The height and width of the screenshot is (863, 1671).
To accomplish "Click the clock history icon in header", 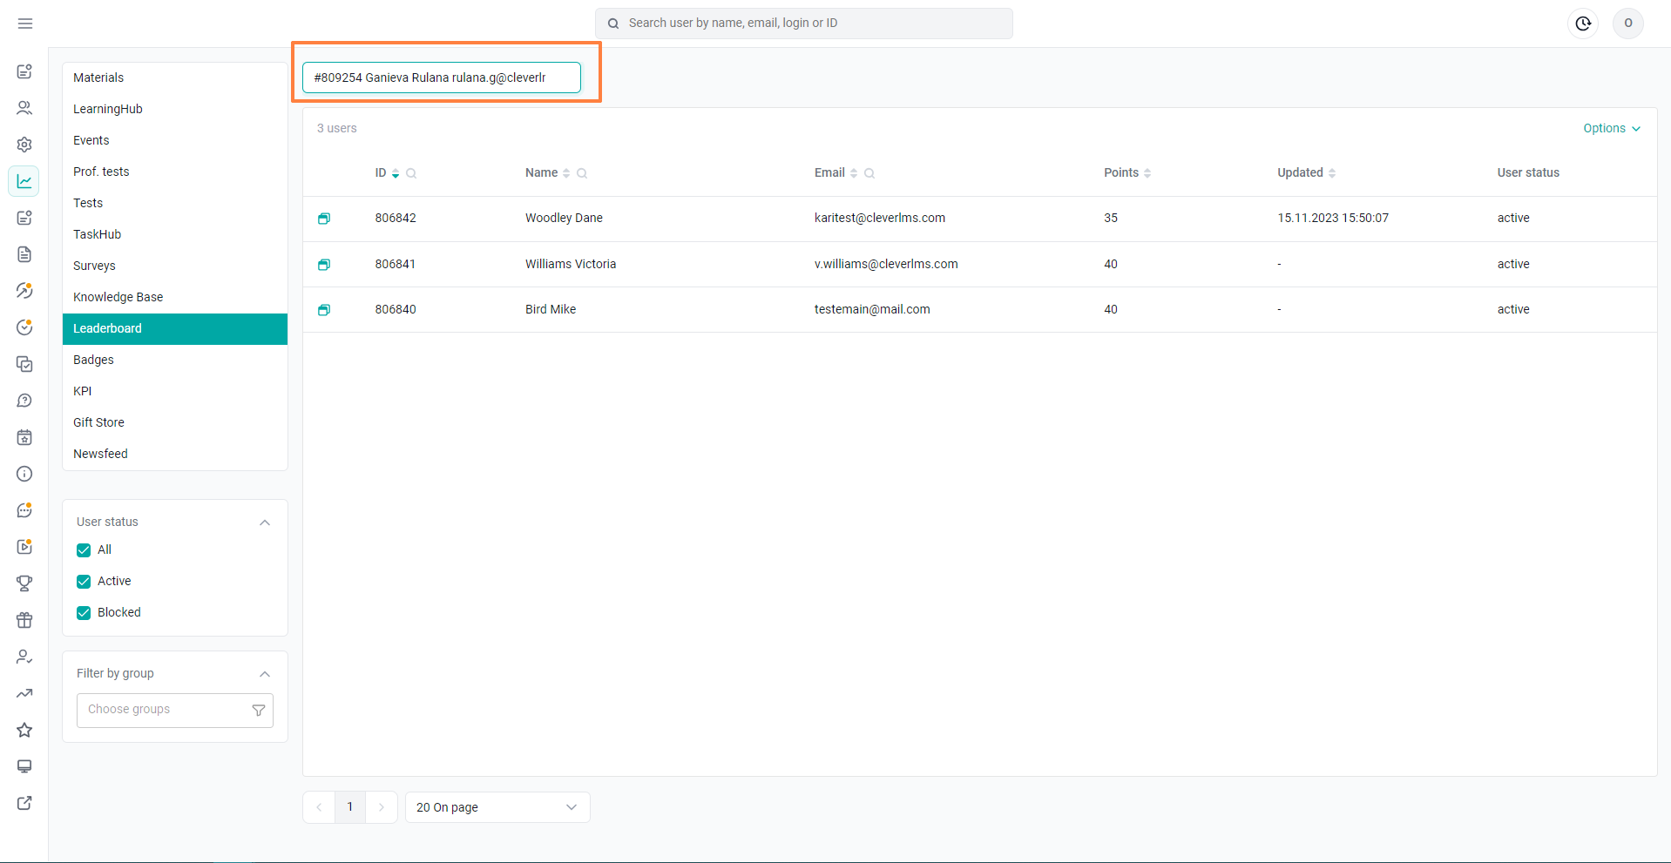I will 1583,24.
